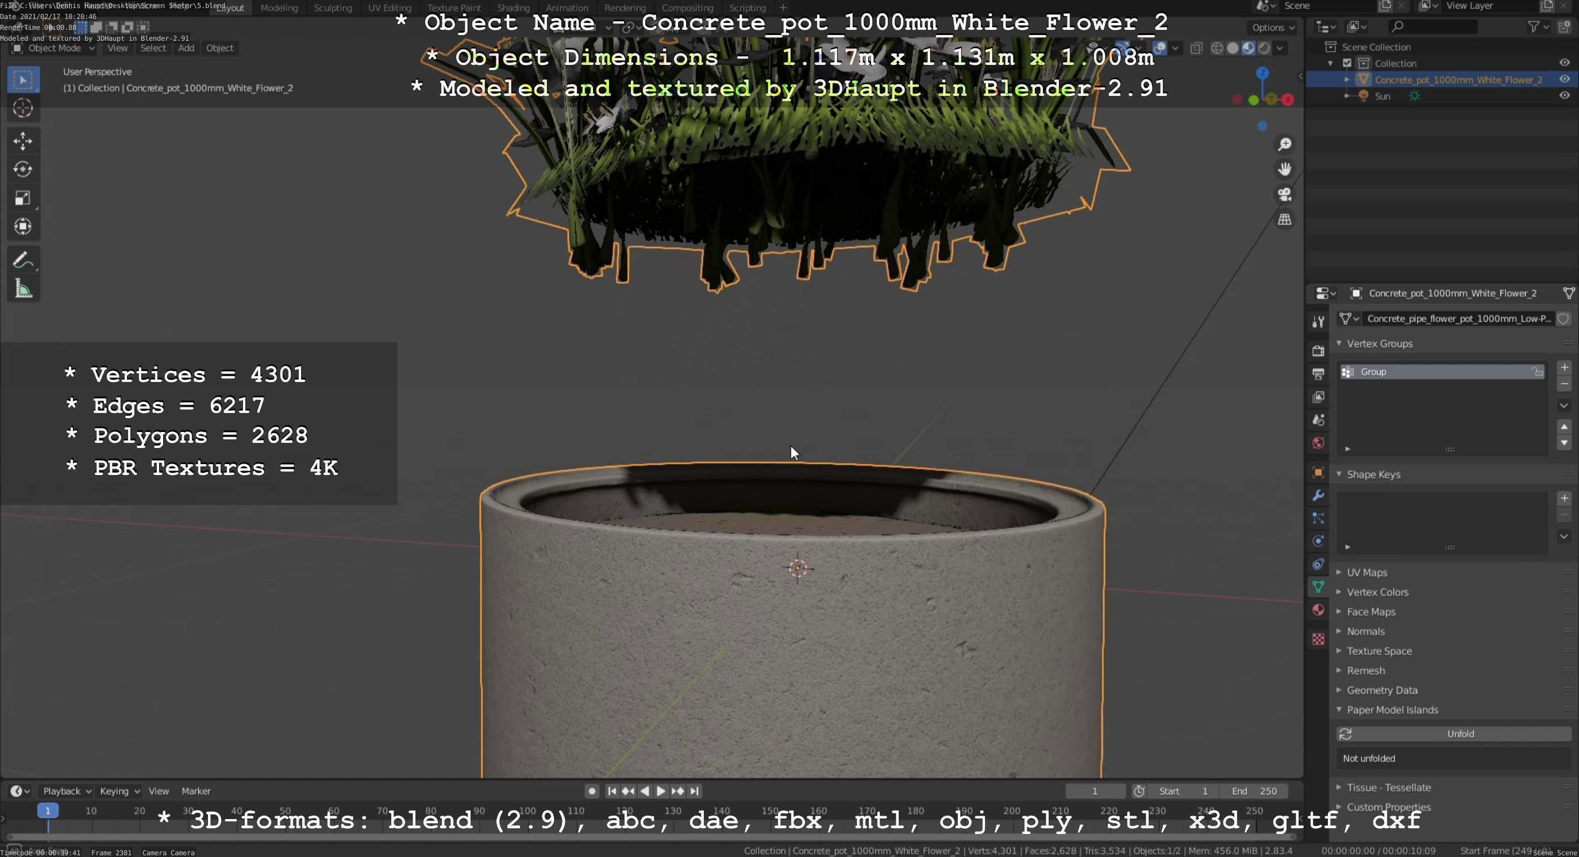1579x857 pixels.
Task: Pick the Rotate tool
Action: pyautogui.click(x=24, y=169)
